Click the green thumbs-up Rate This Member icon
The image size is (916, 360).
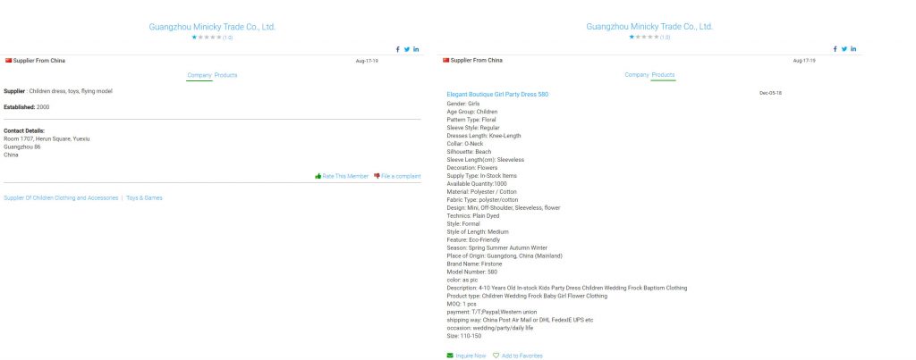coord(318,176)
